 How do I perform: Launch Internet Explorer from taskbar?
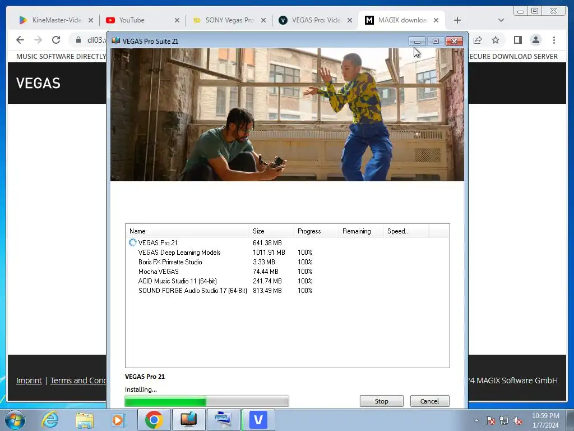[50, 420]
